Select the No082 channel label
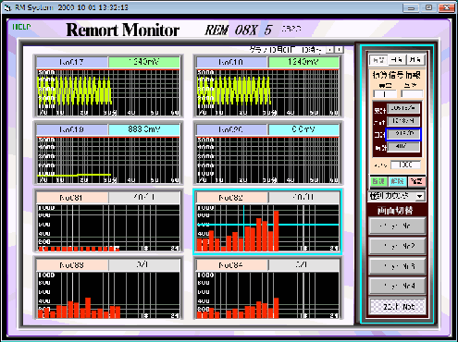This screenshot has width=458, height=342. tap(231, 198)
